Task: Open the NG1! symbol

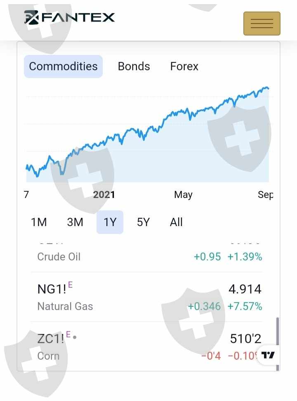Action: tap(52, 289)
